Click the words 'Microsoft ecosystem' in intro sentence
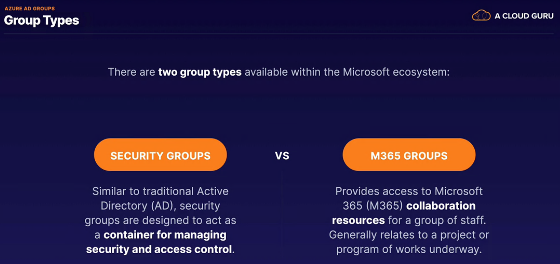 tap(396, 72)
